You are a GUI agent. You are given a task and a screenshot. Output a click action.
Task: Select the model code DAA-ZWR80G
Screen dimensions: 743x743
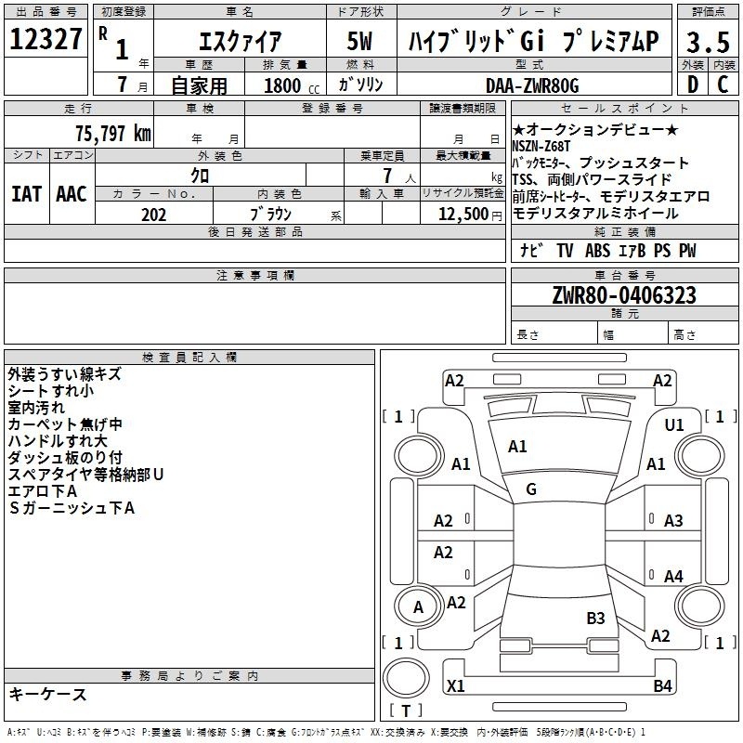coord(533,85)
